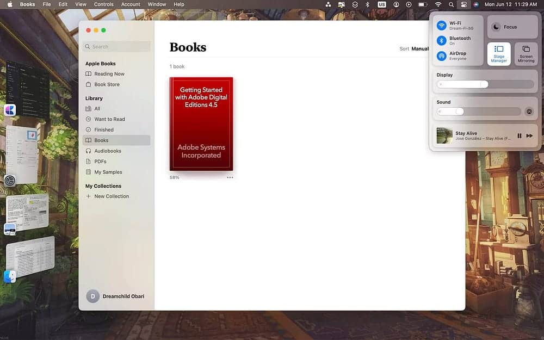Pause Stay Alive playback

point(519,135)
